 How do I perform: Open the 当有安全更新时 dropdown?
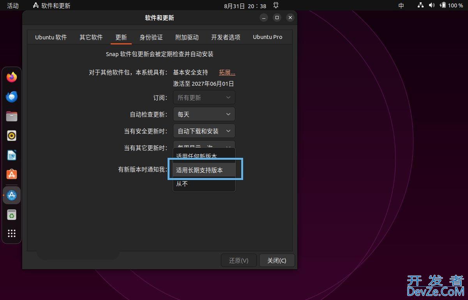point(204,131)
